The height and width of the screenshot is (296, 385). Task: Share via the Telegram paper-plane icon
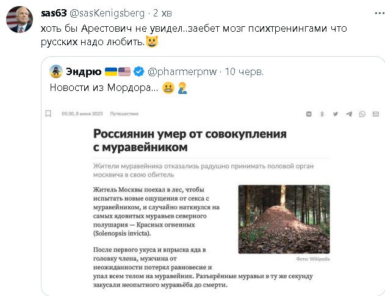click(348, 114)
